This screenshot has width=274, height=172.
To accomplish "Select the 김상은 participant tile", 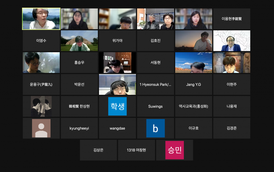I will [x=98, y=150].
